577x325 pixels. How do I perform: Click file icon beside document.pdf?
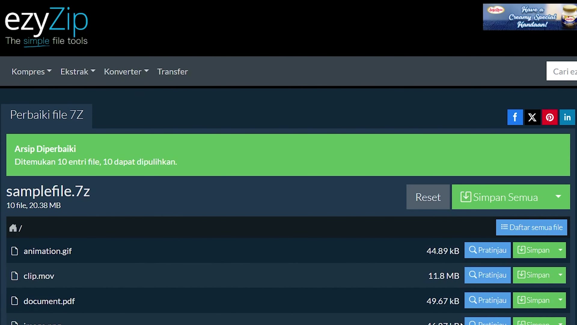(x=14, y=301)
